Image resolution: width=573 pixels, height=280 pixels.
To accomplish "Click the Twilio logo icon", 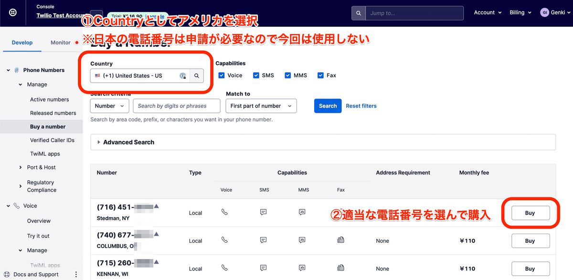I will pyautogui.click(x=13, y=13).
